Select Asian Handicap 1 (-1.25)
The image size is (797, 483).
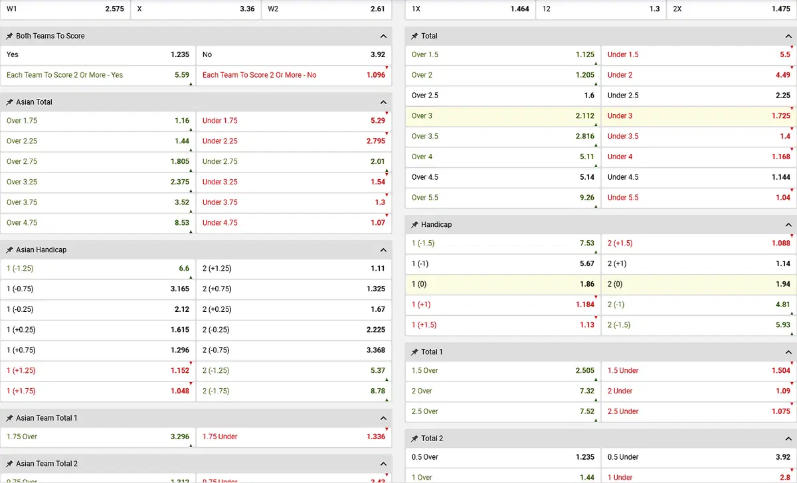click(x=98, y=269)
